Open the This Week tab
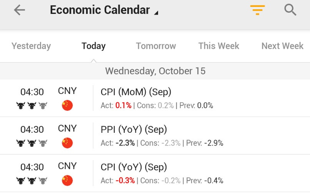The width and height of the screenshot is (310, 194). point(218,46)
